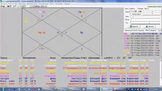Open the Настройки menu
The width and height of the screenshot is (162, 91).
pyautogui.click(x=59, y=4)
